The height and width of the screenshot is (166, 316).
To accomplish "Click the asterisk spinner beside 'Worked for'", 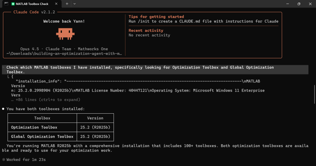I will (3, 160).
